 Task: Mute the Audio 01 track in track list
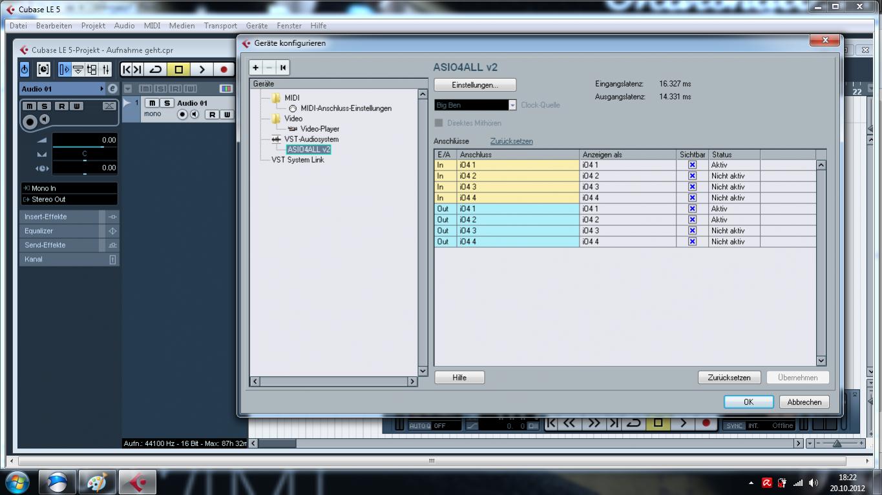151,103
